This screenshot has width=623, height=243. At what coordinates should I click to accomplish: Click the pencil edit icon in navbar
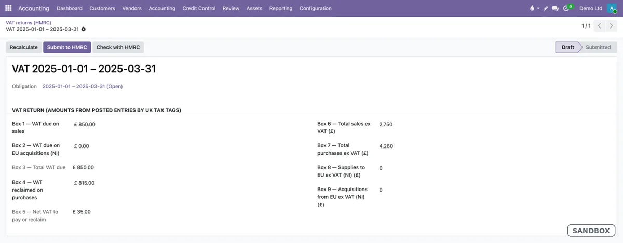click(x=546, y=8)
